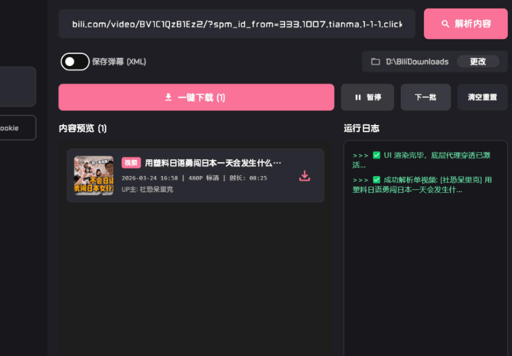Click the download icon on the video card
Image resolution: width=512 pixels, height=356 pixels.
click(x=304, y=175)
